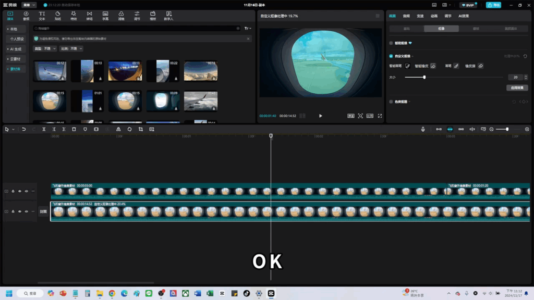Open the SVIP membership button
The image size is (534, 300).
(469, 5)
